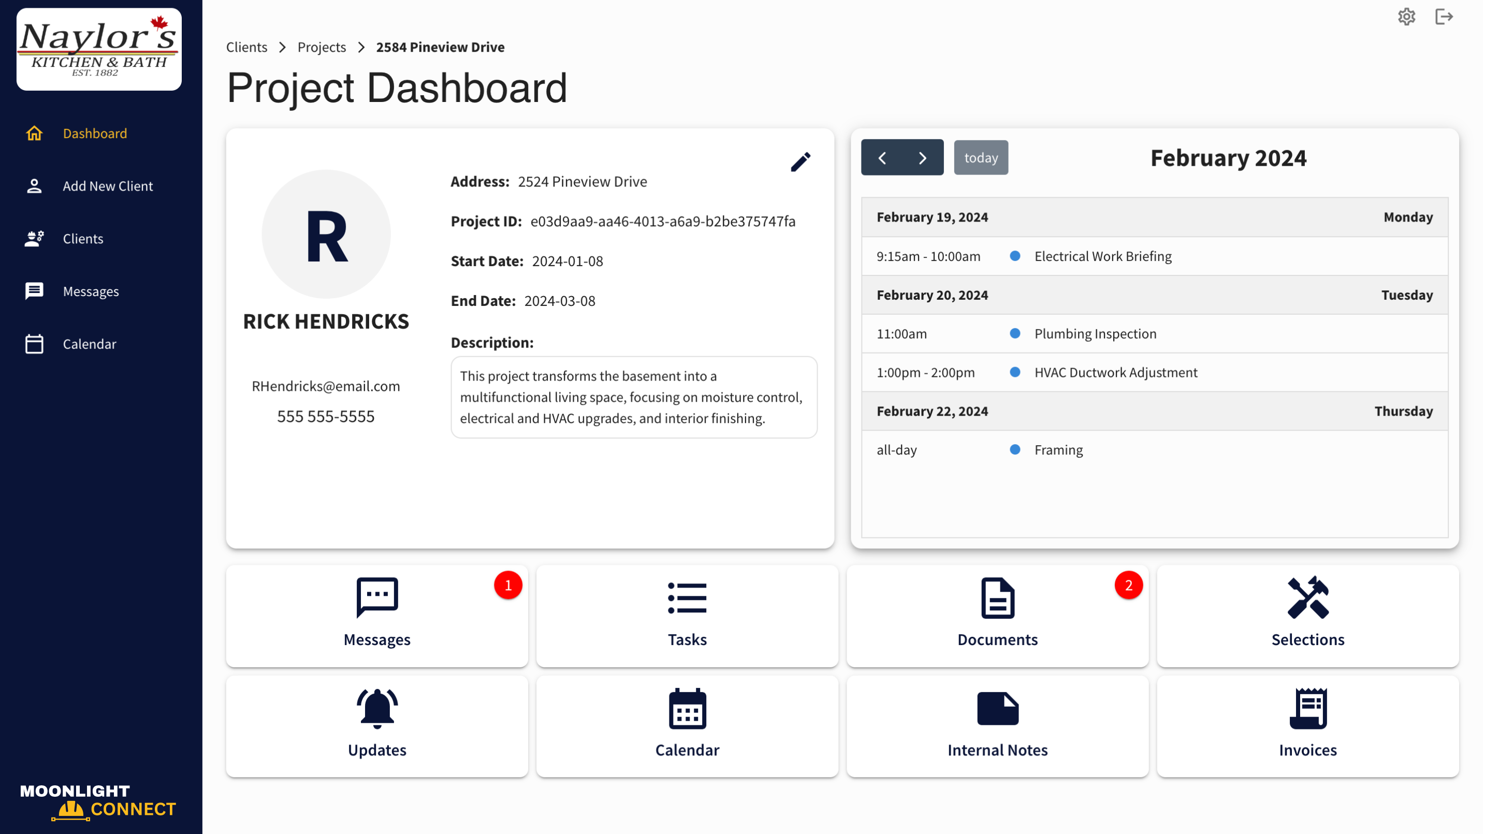
Task: Click the logout icon
Action: click(1444, 17)
